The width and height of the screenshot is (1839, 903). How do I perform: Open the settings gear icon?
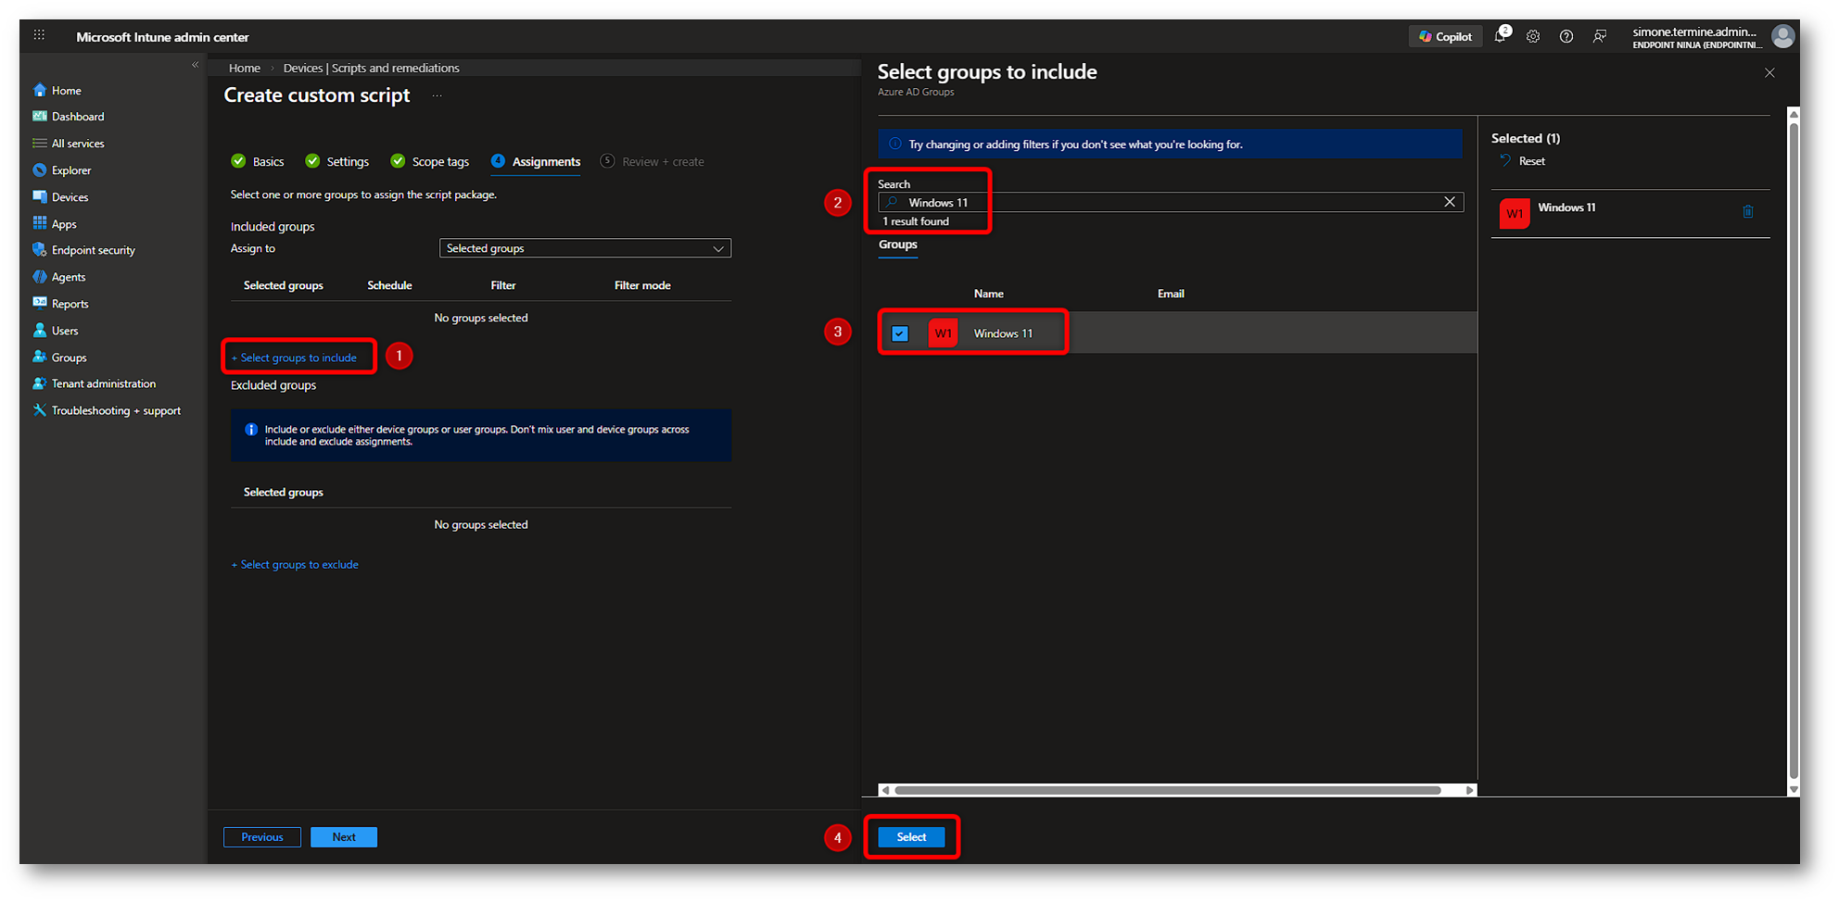tap(1533, 37)
